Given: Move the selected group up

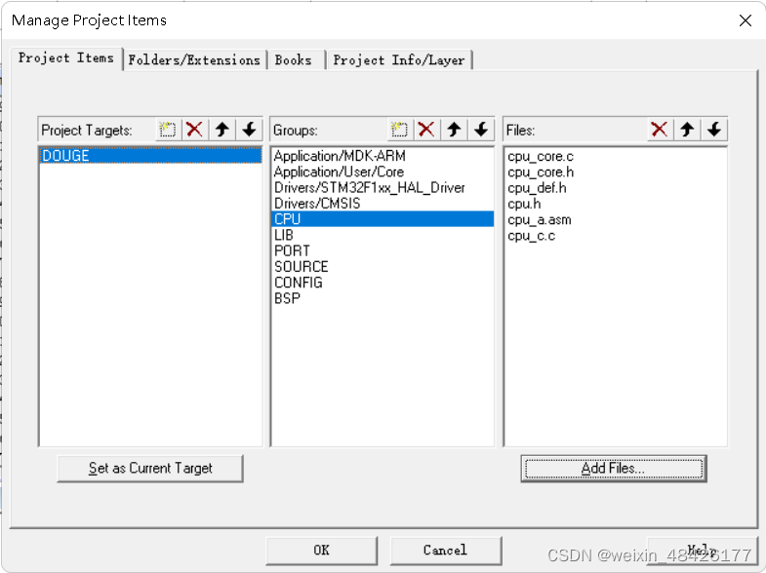Looking at the screenshot, I should [455, 130].
